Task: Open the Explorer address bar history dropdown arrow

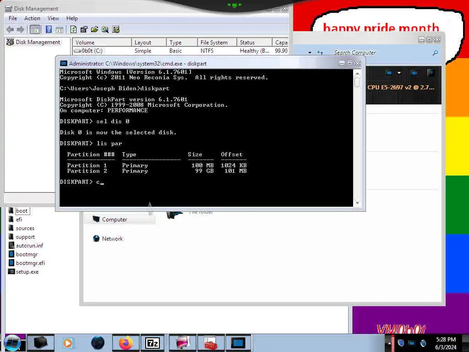Action: pos(310,53)
